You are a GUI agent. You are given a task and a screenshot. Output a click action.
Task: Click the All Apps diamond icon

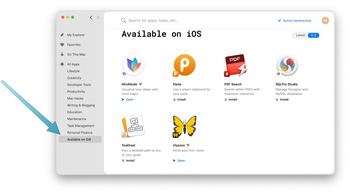point(62,64)
